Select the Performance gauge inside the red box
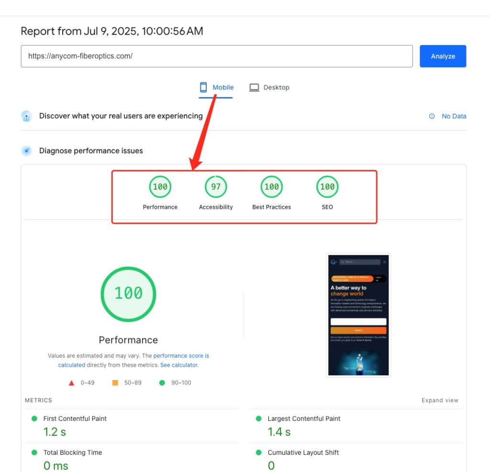This screenshot has width=490, height=472. click(x=160, y=187)
